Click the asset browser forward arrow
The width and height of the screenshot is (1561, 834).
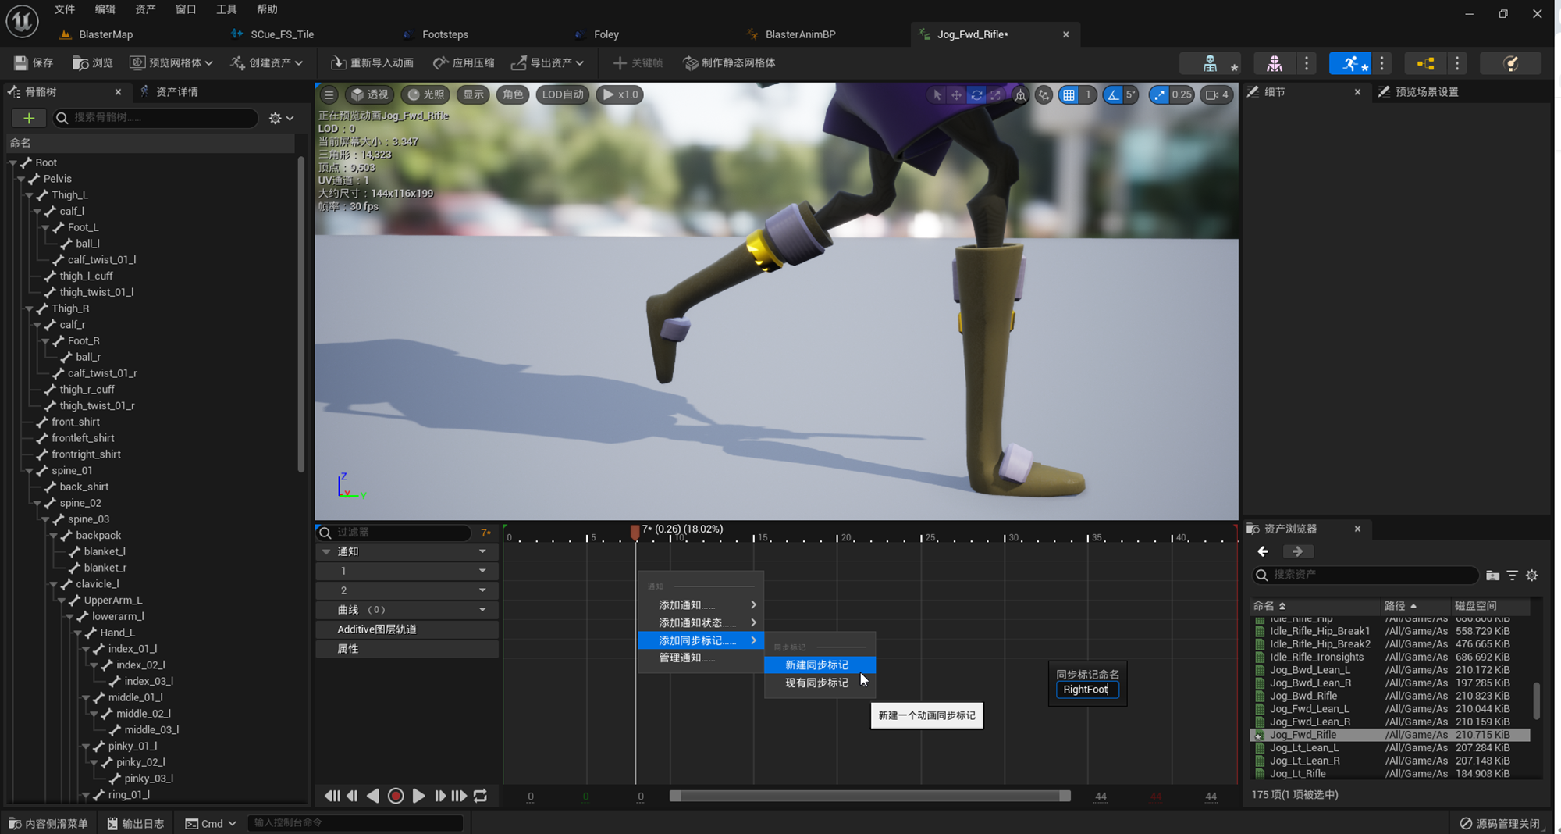coord(1297,551)
